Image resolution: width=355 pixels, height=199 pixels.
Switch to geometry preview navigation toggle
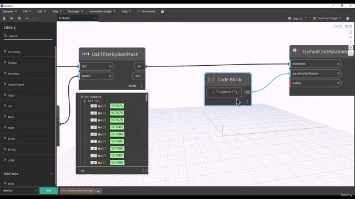click(338, 27)
